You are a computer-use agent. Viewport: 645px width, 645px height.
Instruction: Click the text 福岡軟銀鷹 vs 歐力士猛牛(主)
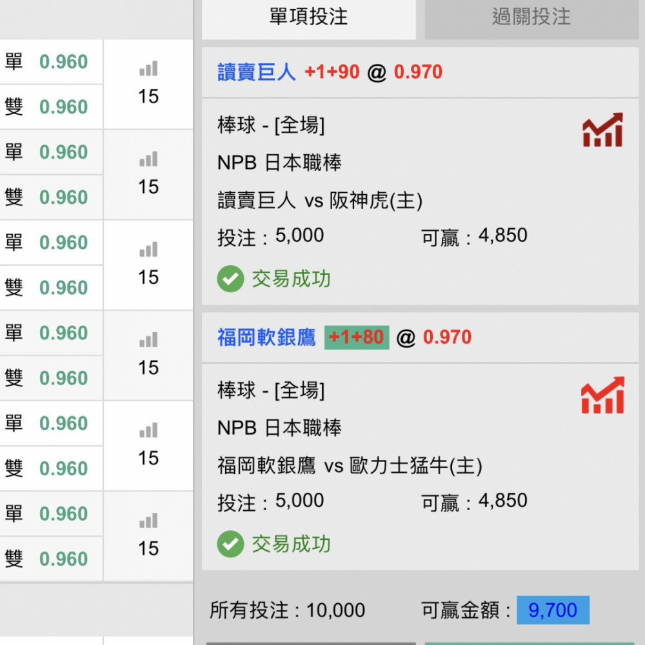(350, 466)
